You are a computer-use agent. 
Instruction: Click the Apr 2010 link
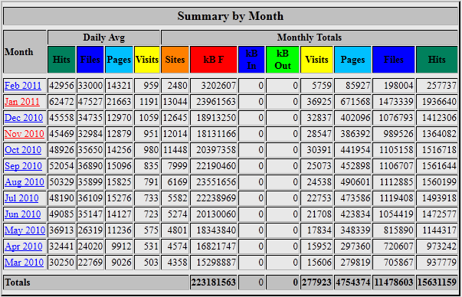coord(24,246)
